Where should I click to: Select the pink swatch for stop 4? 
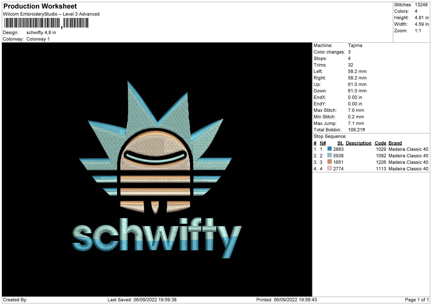329,168
